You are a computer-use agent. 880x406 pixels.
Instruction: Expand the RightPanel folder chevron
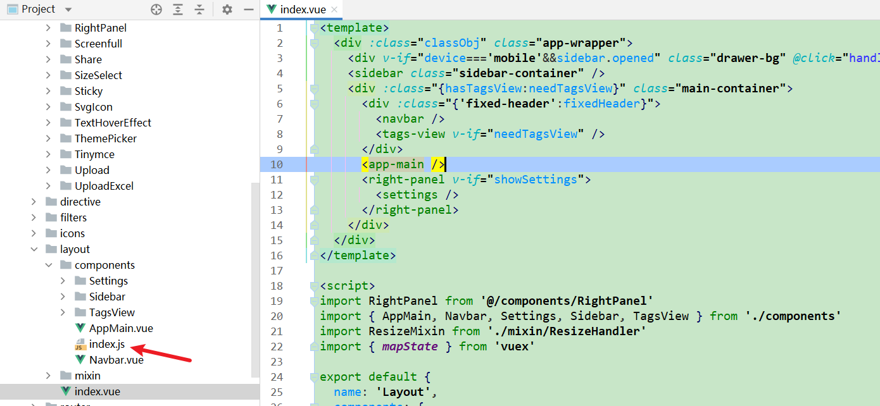click(49, 28)
